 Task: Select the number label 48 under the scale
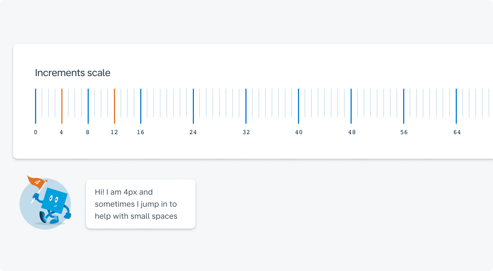tap(352, 132)
